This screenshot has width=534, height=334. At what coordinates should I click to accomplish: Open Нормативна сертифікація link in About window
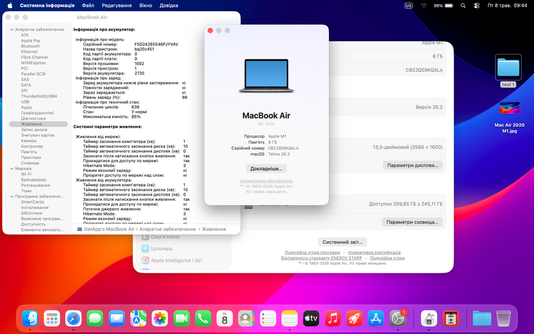pos(266,181)
